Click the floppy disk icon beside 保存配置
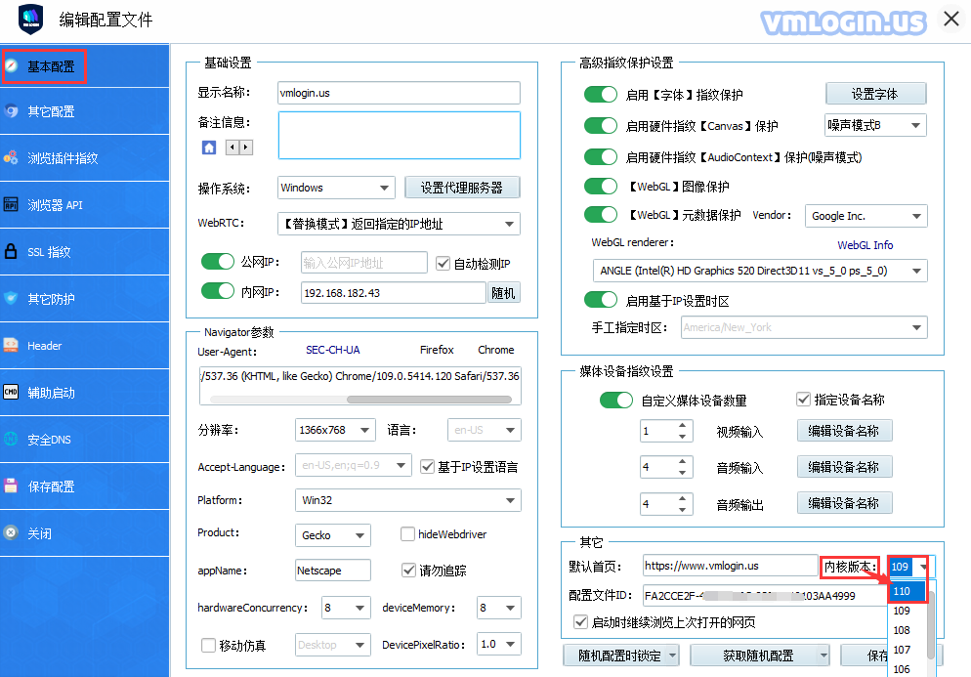 [x=11, y=486]
